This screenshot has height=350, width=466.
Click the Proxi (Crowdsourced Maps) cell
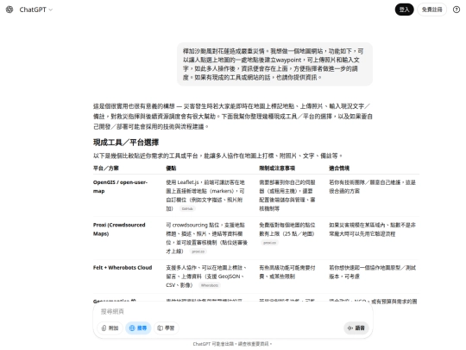coord(119,229)
